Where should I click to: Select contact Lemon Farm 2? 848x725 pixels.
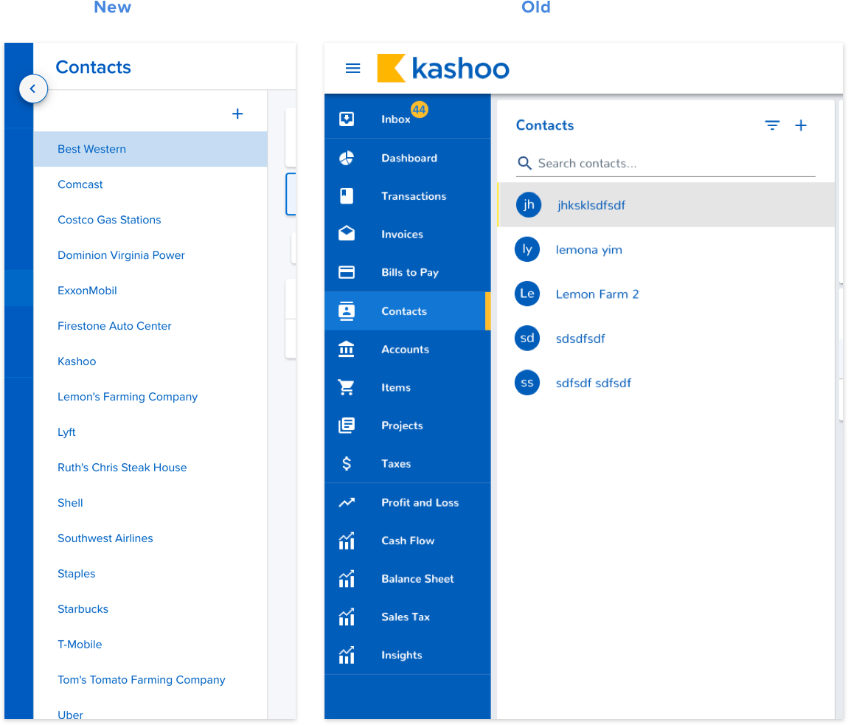[x=667, y=294]
